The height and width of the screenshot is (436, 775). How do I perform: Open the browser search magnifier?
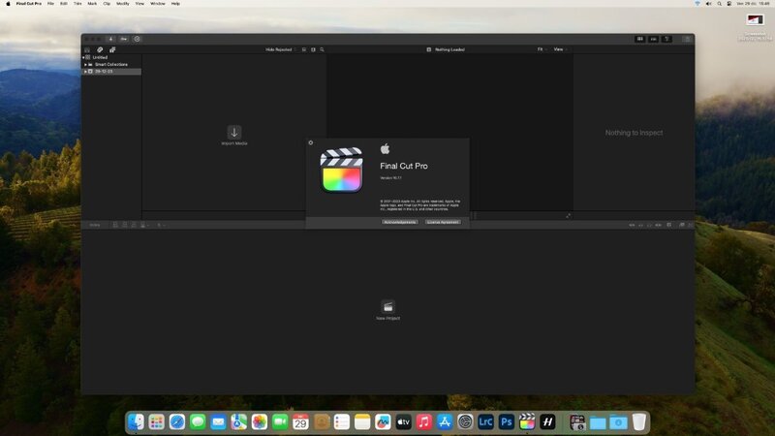323,49
